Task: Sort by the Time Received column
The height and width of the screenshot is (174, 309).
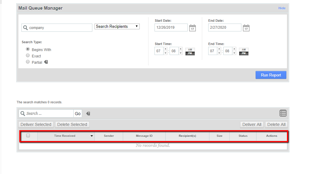Action: 65,136
